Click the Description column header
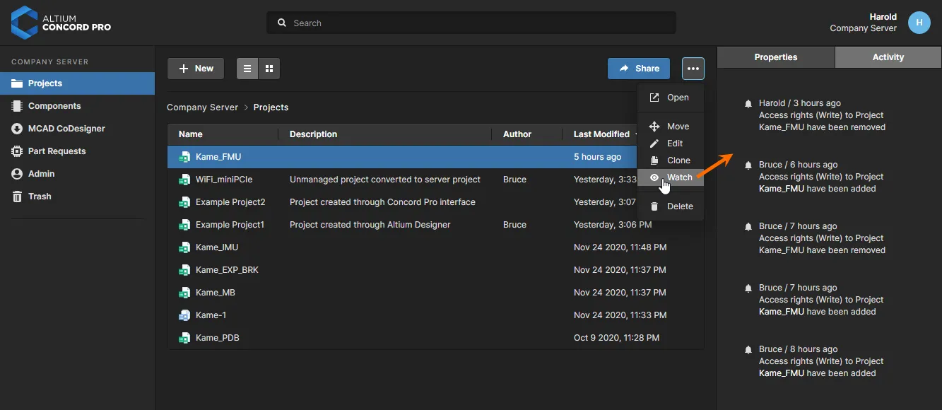Viewport: 942px width, 410px height. click(313, 134)
